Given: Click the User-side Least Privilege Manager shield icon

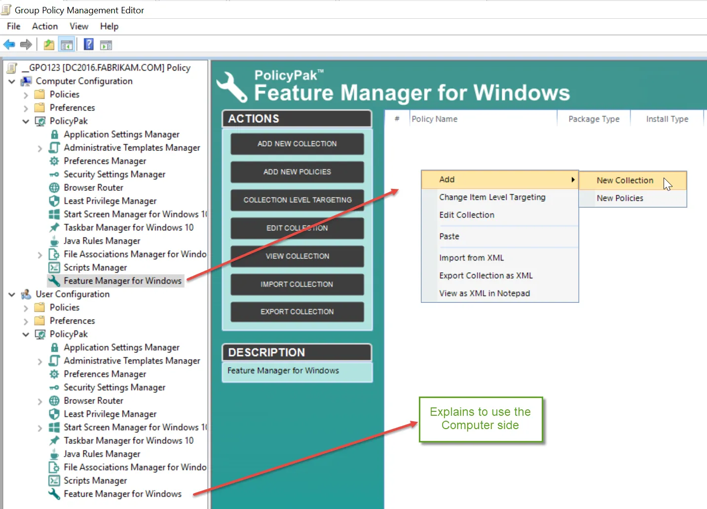Looking at the screenshot, I should tap(54, 414).
